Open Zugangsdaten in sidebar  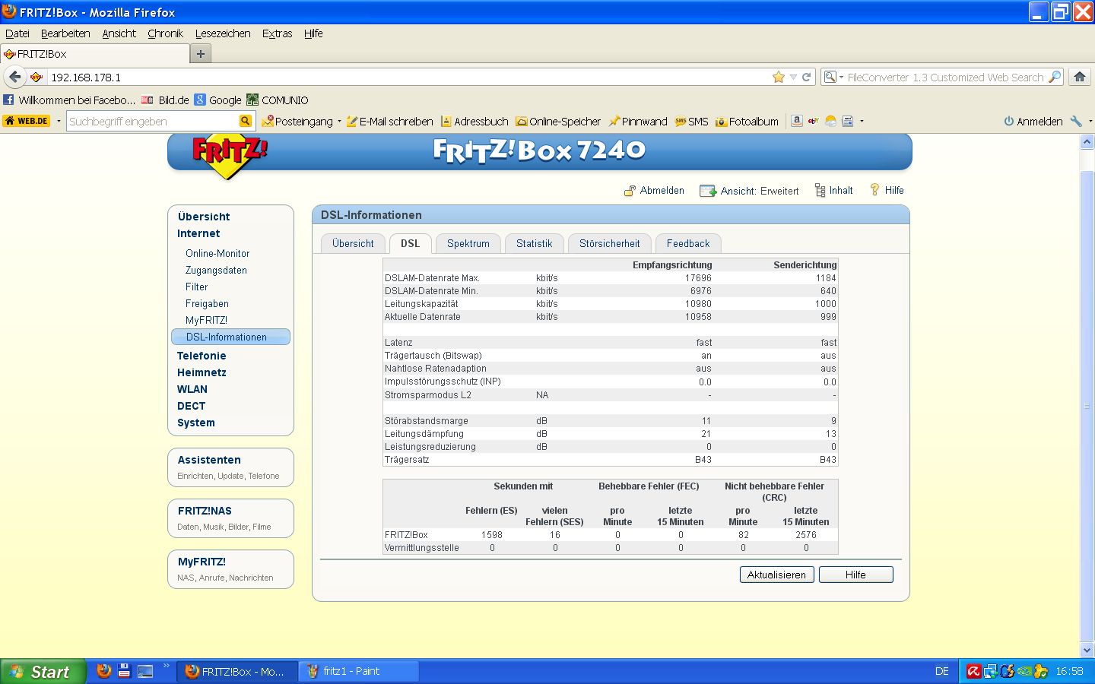tap(216, 270)
